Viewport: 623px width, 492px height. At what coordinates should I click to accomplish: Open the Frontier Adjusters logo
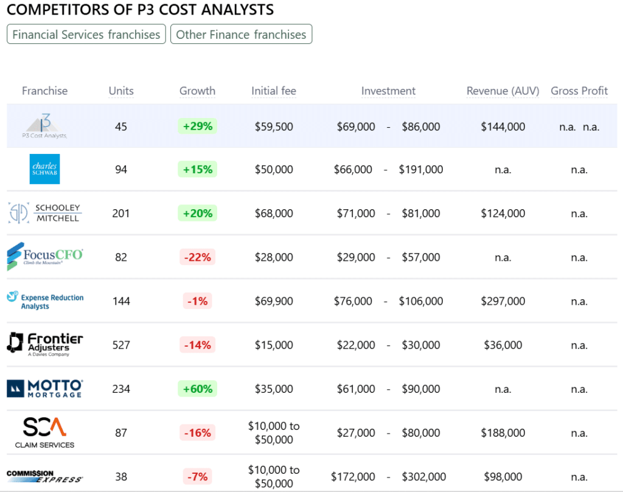tap(45, 344)
